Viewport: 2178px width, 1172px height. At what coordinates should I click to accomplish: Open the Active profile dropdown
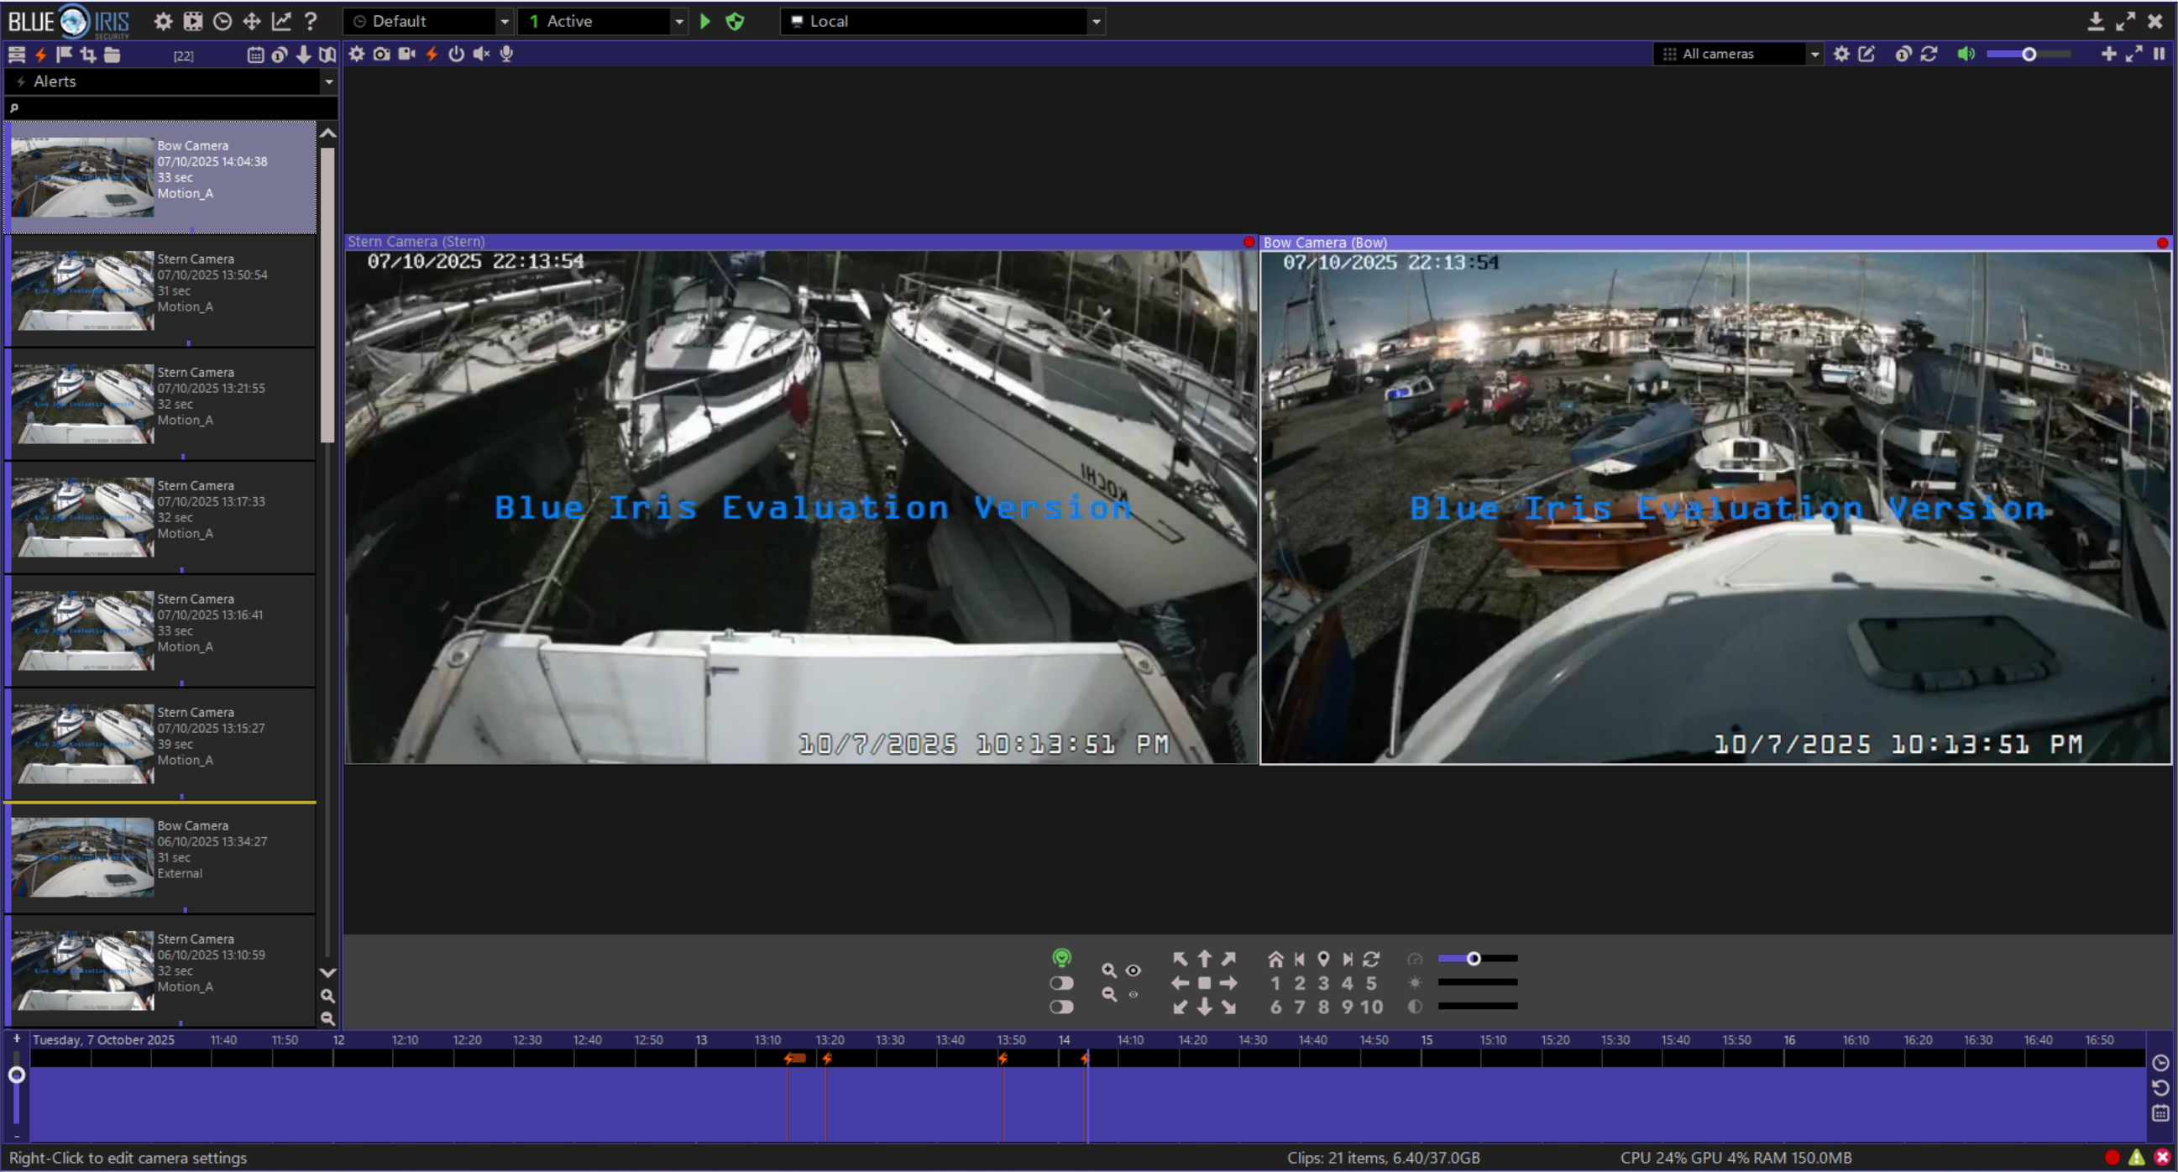678,21
